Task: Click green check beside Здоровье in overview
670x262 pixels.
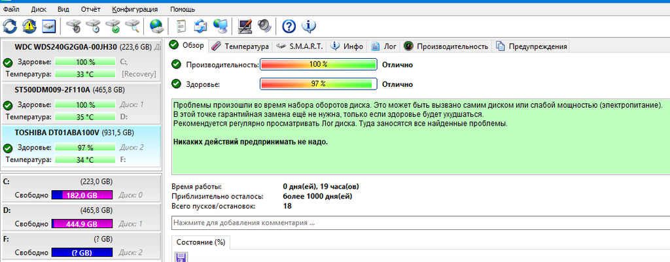Action: pos(176,84)
